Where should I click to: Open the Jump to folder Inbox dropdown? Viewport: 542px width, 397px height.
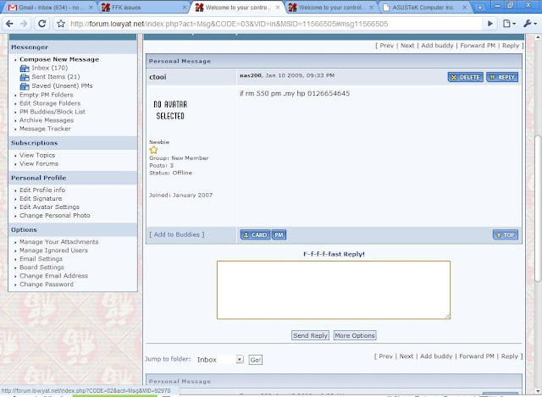click(220, 360)
